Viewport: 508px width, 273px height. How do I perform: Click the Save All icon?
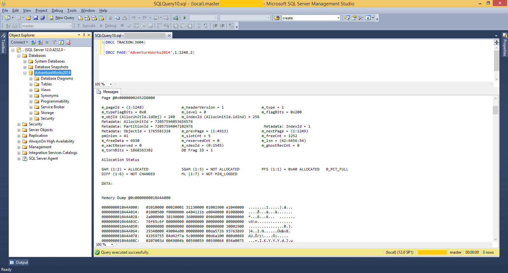point(43,18)
